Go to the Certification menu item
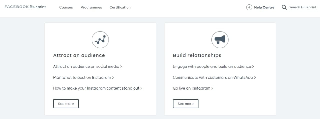The width and height of the screenshot is (320, 119). [120, 7]
